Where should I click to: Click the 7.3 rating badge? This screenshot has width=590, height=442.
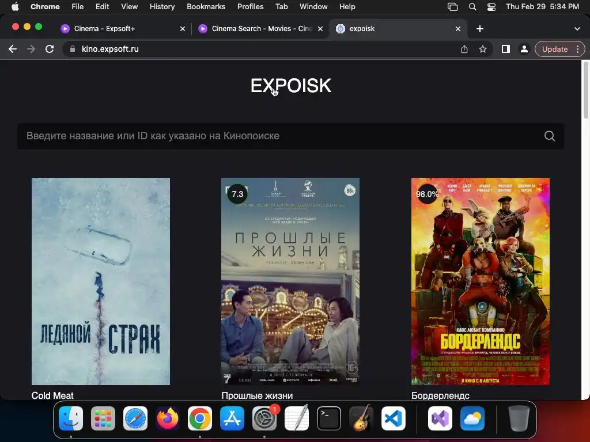click(x=237, y=194)
